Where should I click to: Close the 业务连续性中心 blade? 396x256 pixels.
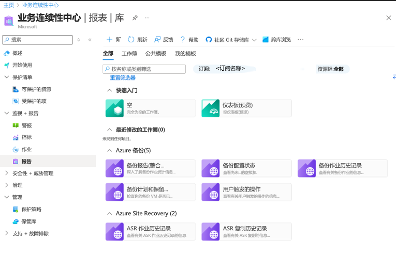(388, 18)
